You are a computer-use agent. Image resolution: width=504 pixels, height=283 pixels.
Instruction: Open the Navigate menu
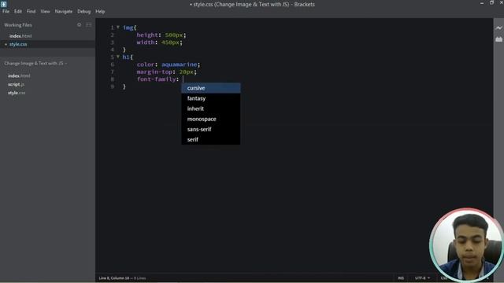pos(64,11)
